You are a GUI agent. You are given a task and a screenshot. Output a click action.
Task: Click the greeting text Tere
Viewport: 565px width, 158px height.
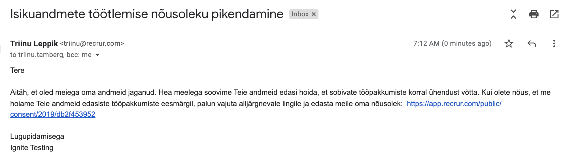(17, 70)
